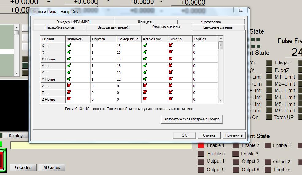Toggle the Emulated cross for Z Home
The height and width of the screenshot is (175, 302).
coord(170,99)
